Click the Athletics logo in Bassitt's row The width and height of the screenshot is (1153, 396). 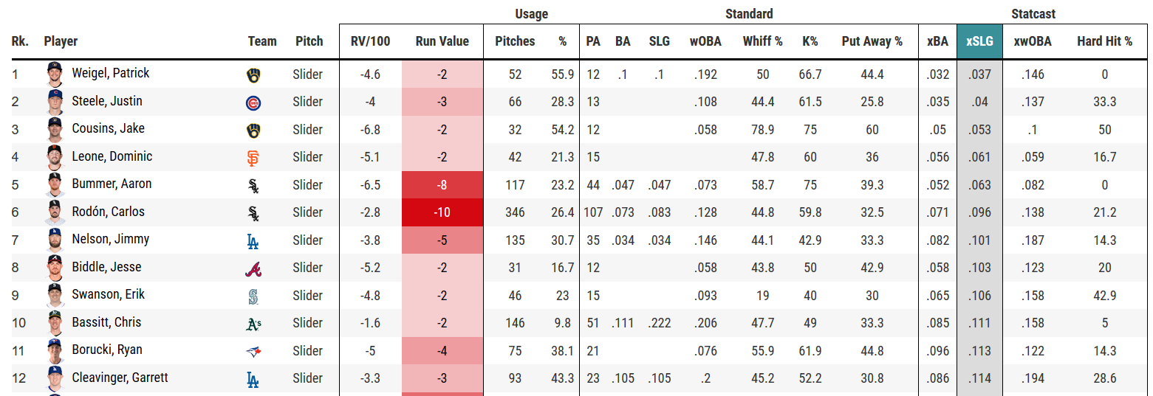point(253,324)
